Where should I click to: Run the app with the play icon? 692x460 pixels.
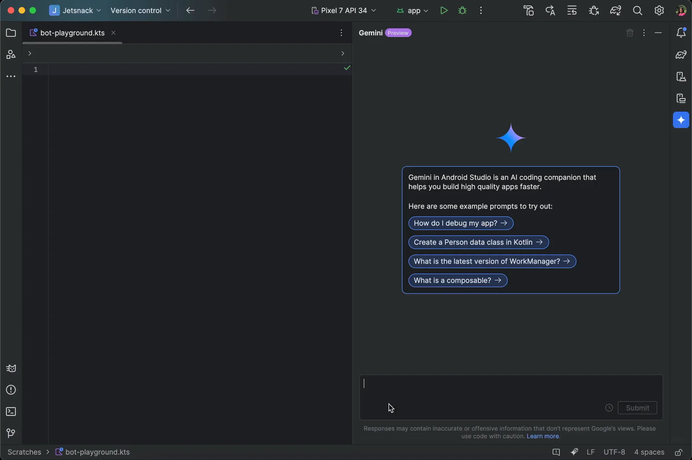pyautogui.click(x=444, y=10)
